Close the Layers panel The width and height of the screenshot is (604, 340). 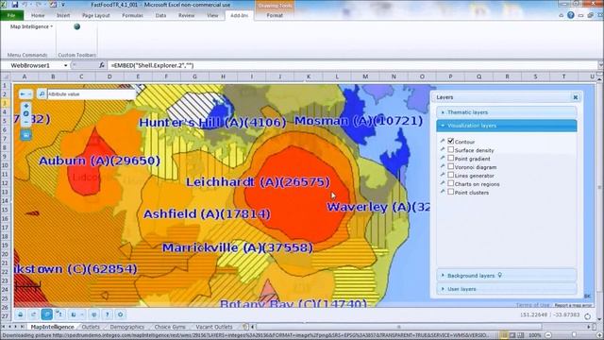[575, 97]
